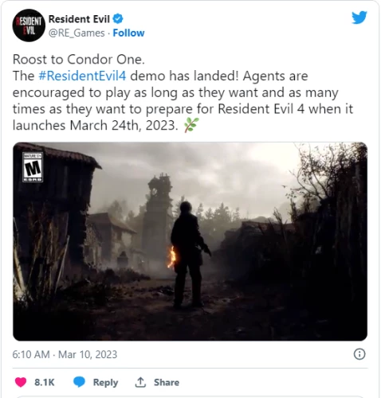Play the Resident Evil 4 demo video
The height and width of the screenshot is (398, 381).
click(x=190, y=241)
